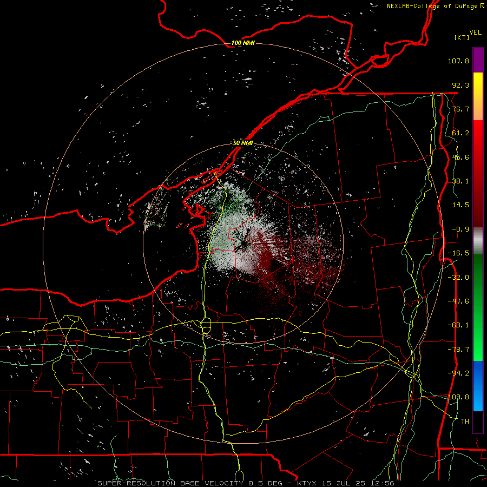Click the -78.7 velocity scale value
The height and width of the screenshot is (487, 487).
tap(458, 350)
